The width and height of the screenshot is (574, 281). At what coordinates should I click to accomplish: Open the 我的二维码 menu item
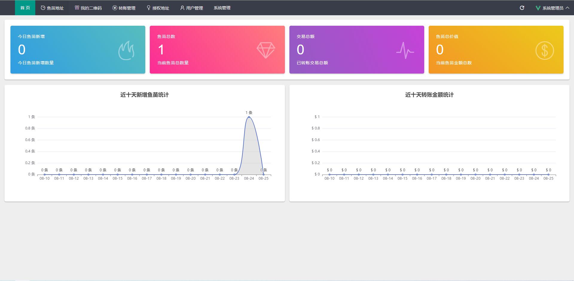[x=88, y=8]
